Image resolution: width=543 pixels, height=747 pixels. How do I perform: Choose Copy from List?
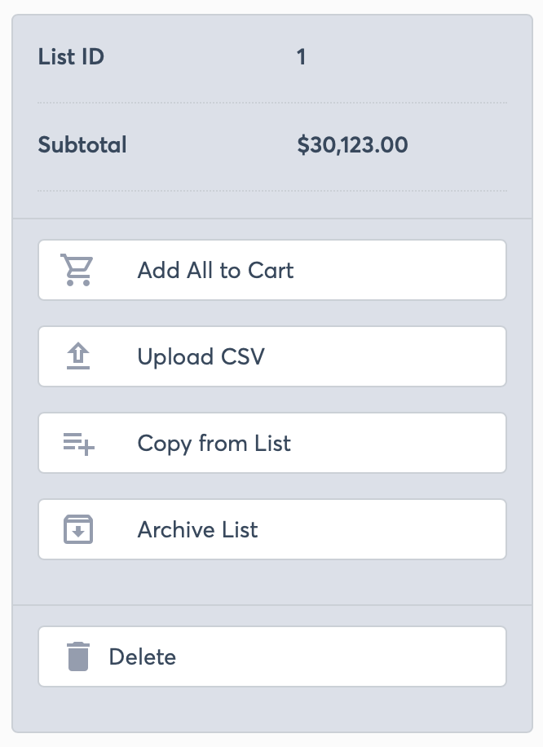point(272,443)
